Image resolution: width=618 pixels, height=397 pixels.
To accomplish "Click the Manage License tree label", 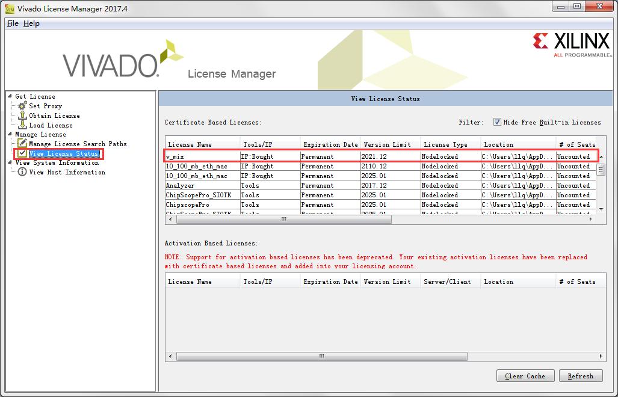I will point(40,134).
